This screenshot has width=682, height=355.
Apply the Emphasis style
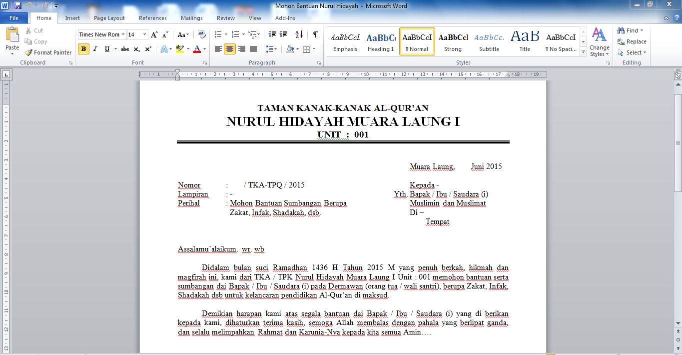pos(345,41)
